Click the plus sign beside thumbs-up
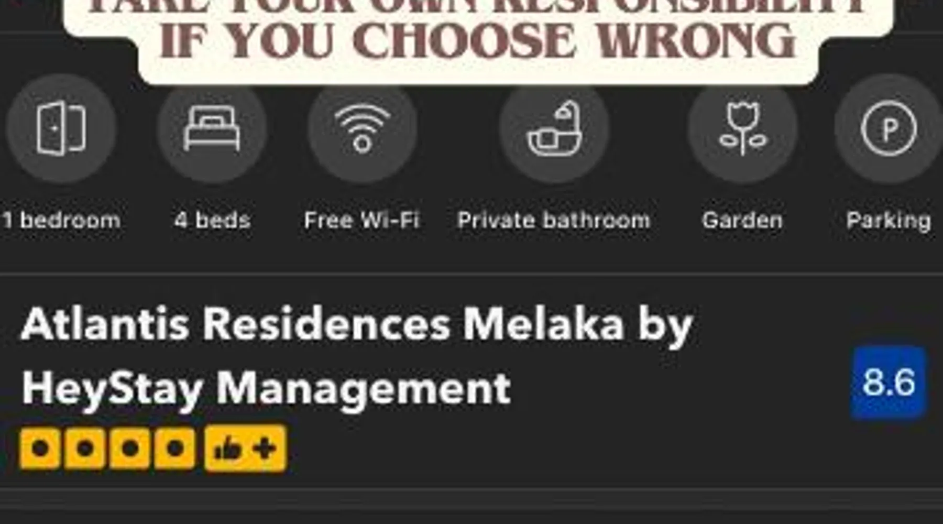 pos(265,449)
